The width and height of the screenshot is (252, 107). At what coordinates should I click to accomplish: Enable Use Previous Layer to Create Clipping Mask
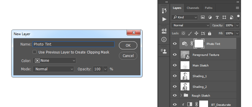tap(35, 52)
